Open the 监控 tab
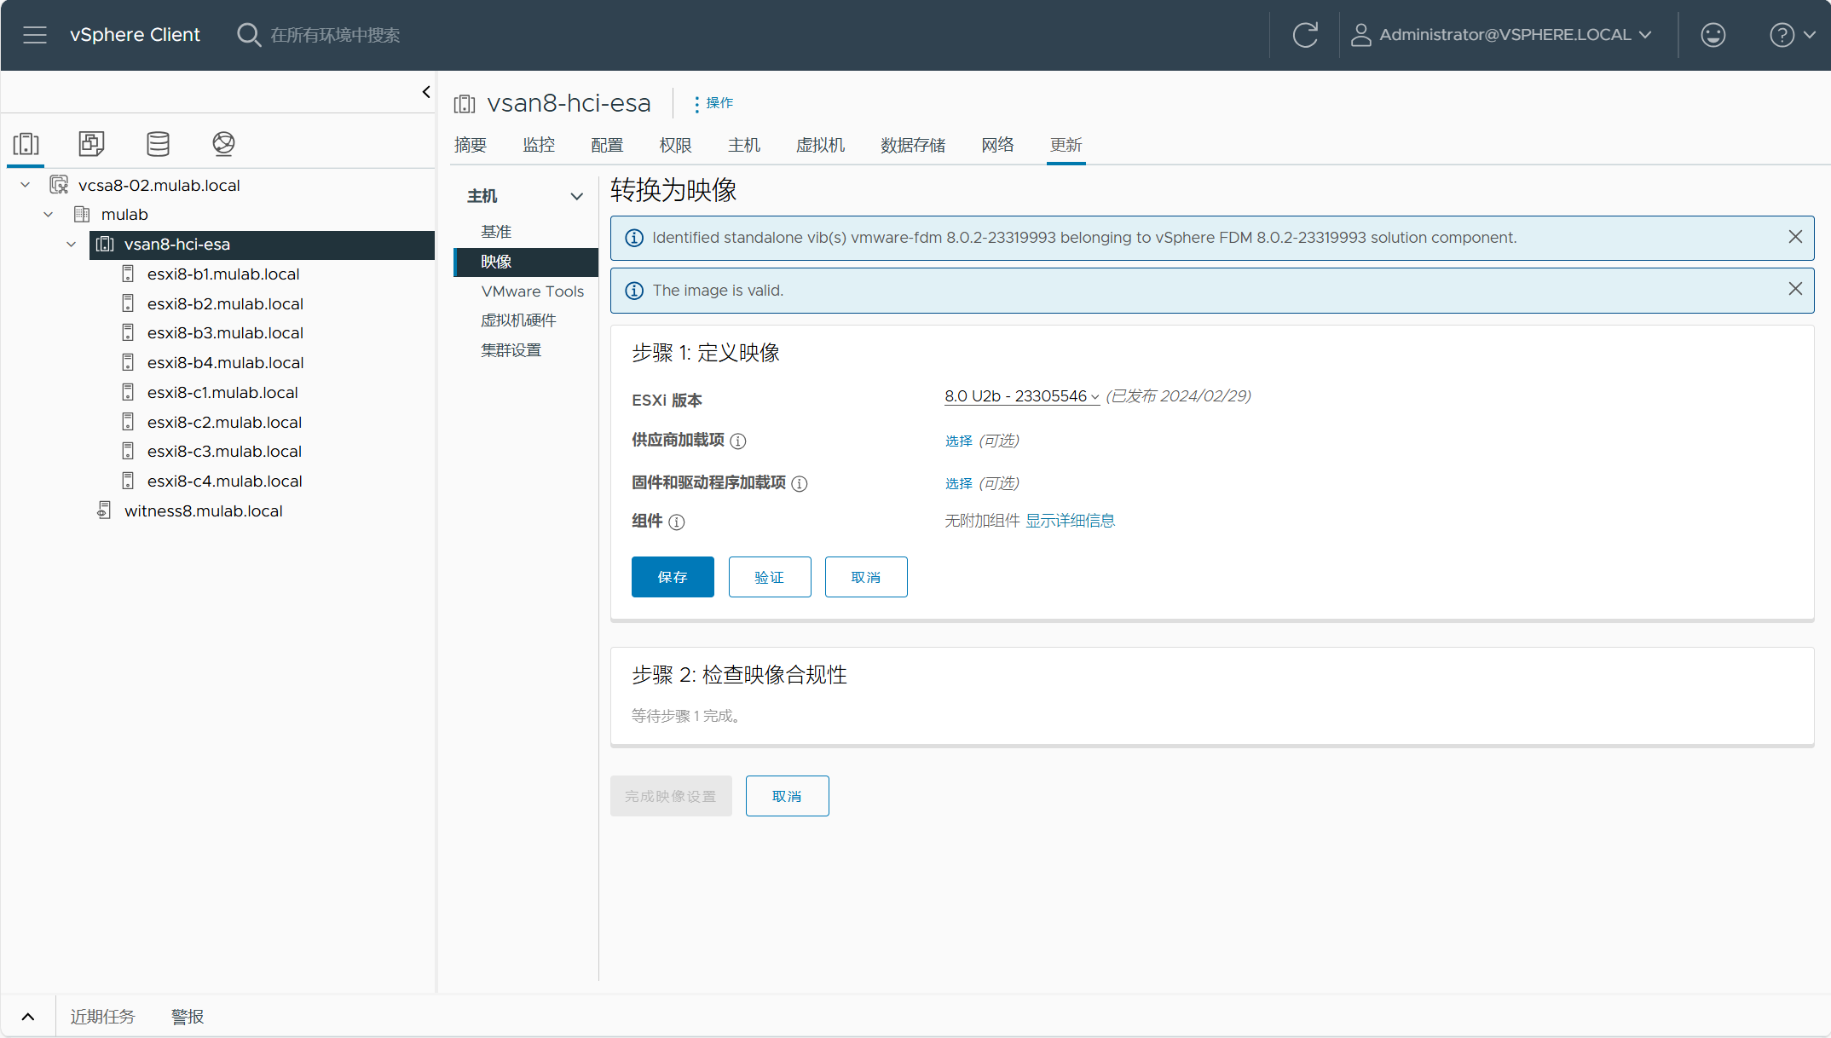Viewport: 1831px width, 1038px height. (x=539, y=145)
